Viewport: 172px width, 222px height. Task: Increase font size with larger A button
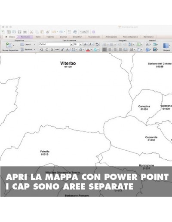point(85,44)
